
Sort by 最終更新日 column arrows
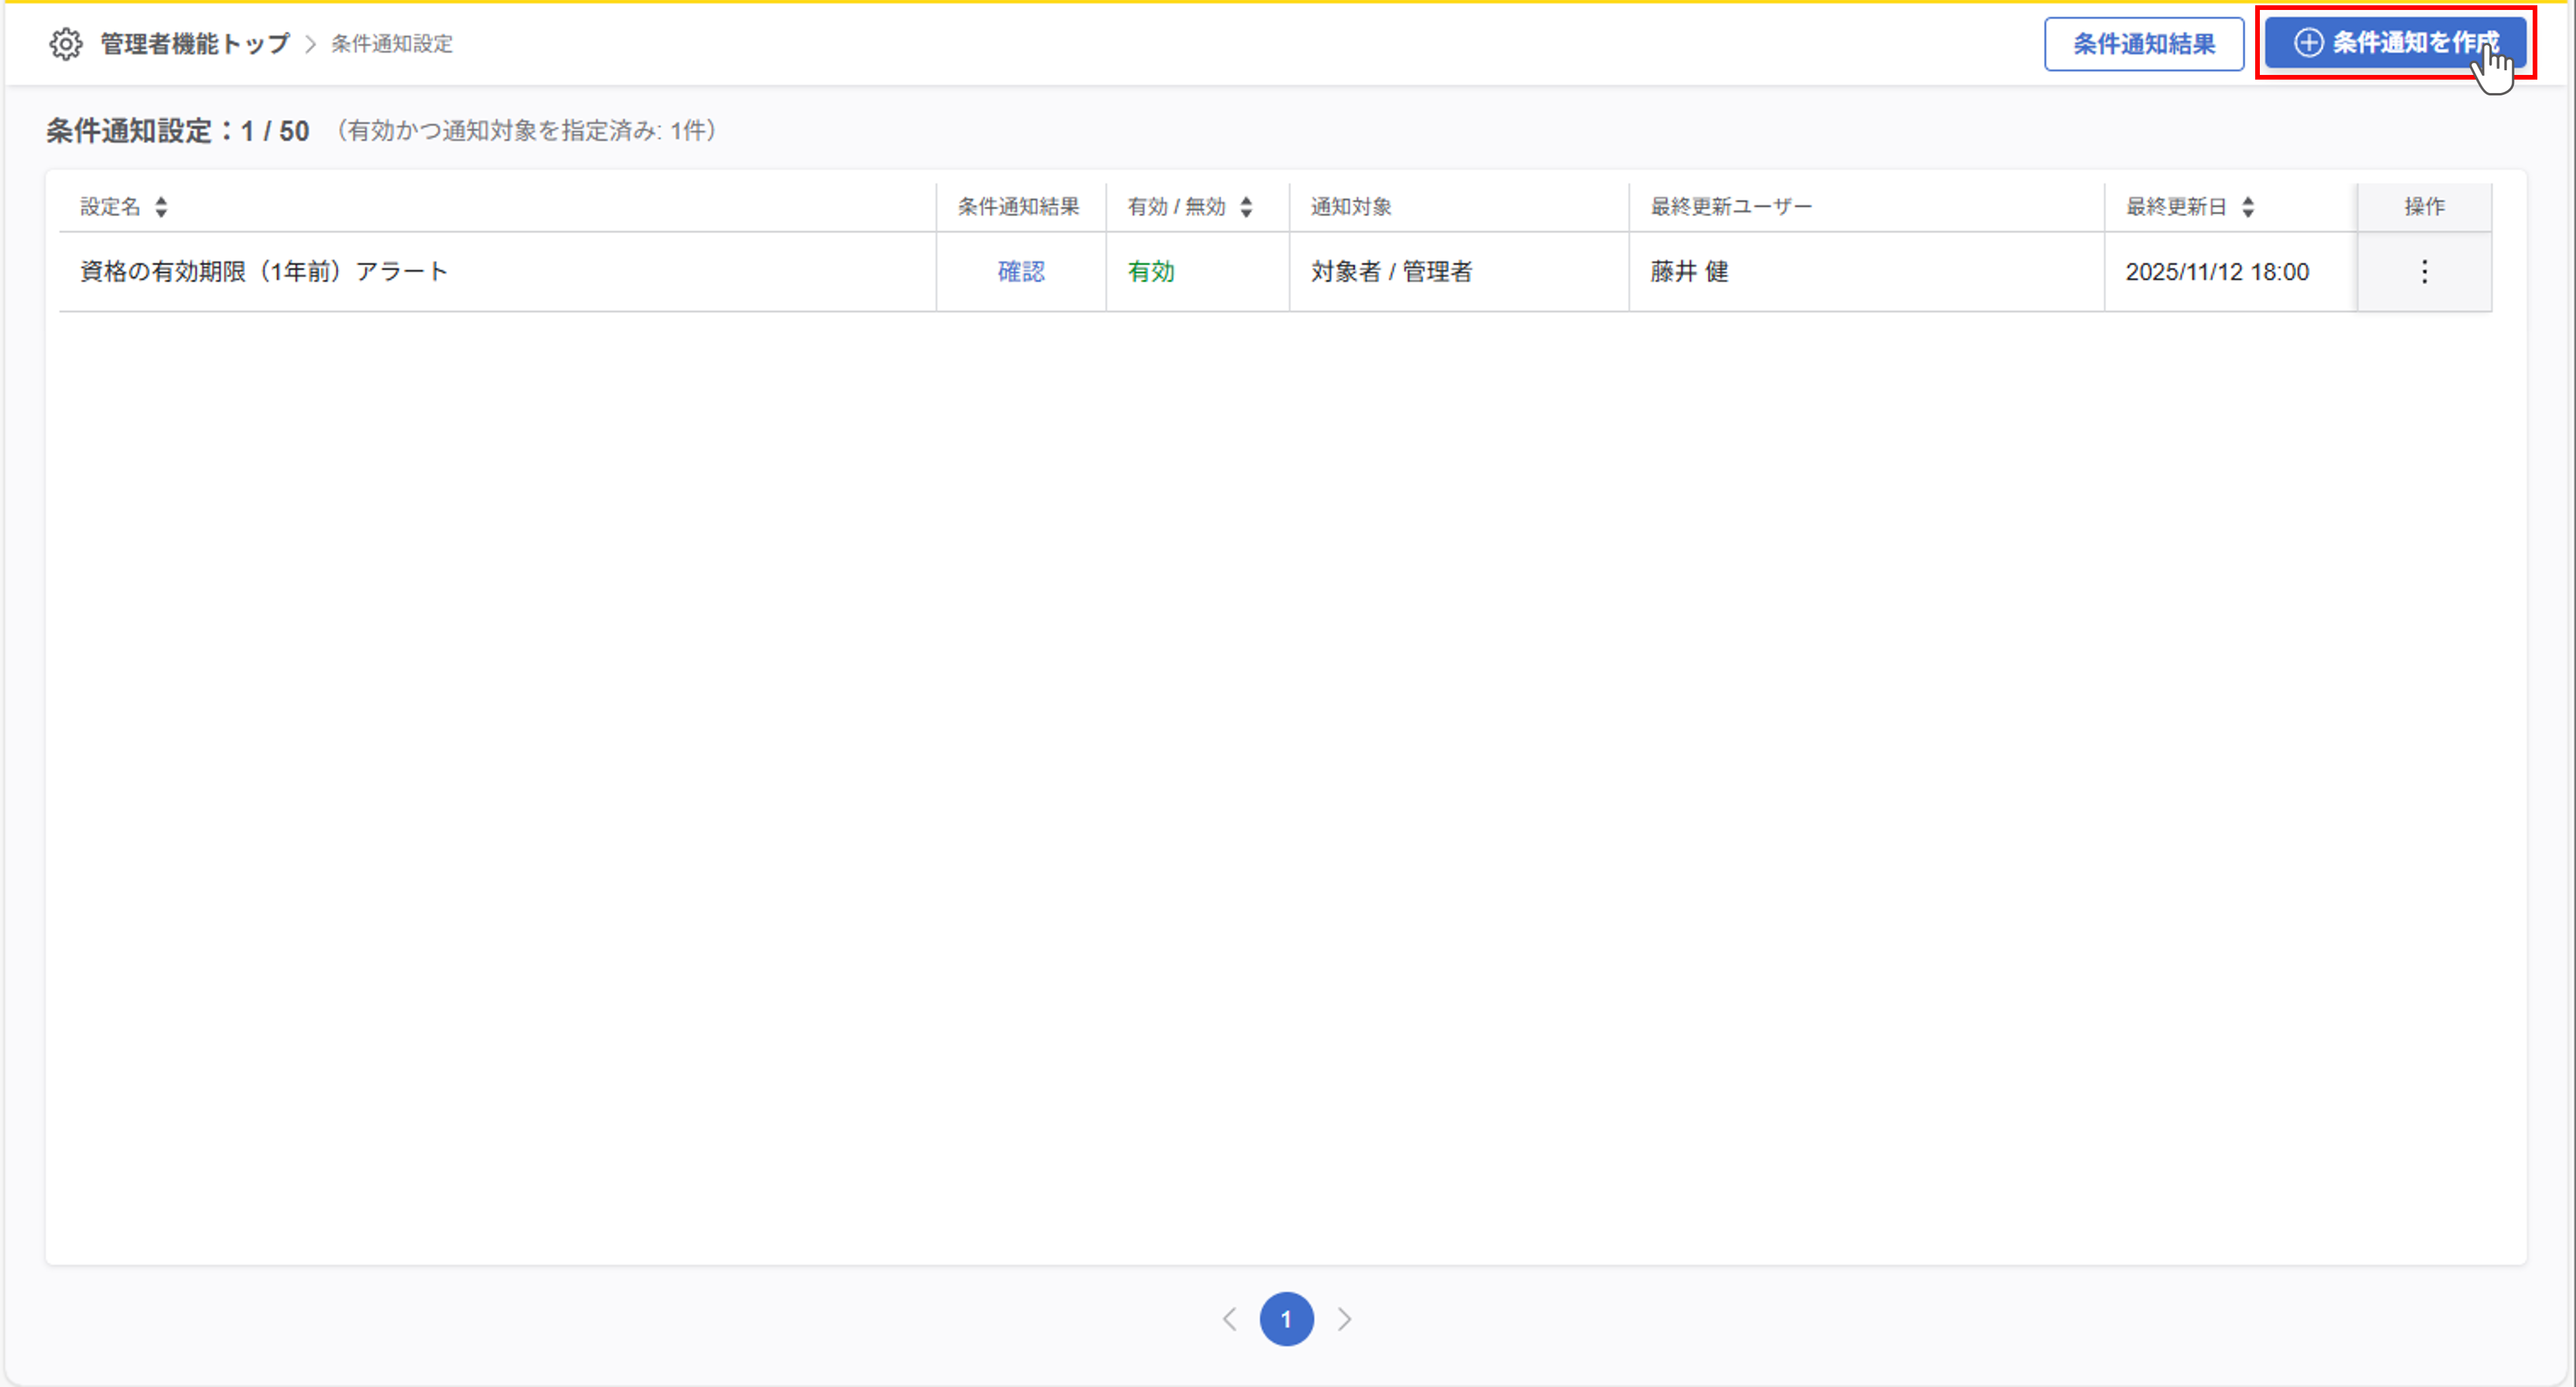(2248, 207)
